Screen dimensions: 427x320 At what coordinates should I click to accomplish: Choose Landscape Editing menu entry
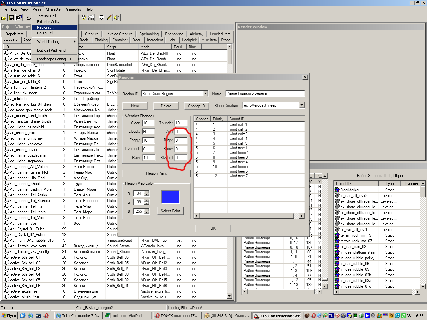(x=55, y=59)
